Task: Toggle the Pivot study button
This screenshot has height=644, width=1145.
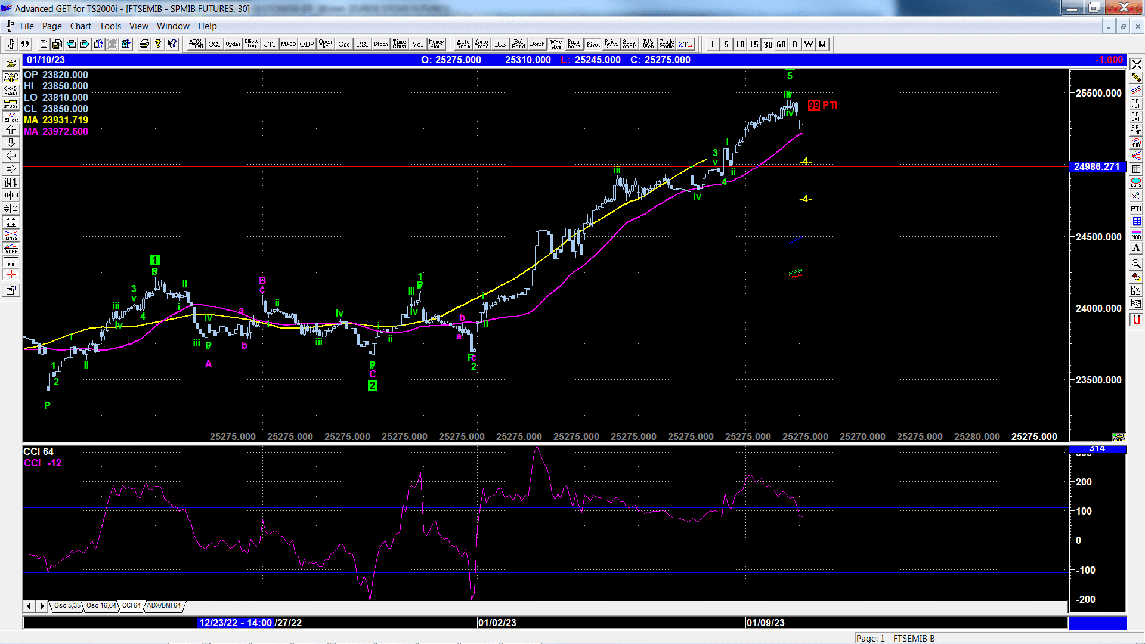Action: (593, 44)
